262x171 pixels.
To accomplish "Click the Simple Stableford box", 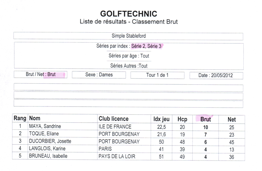I will click(128, 36).
